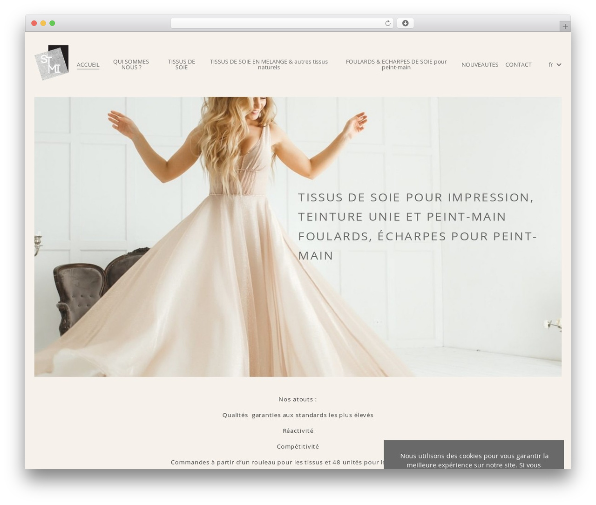Click the Nos atouts : text
This screenshot has height=505, width=596.
(x=298, y=399)
